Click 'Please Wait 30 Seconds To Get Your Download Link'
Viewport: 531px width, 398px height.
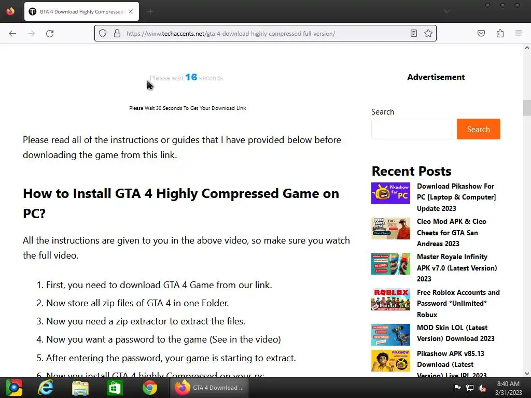click(x=188, y=108)
